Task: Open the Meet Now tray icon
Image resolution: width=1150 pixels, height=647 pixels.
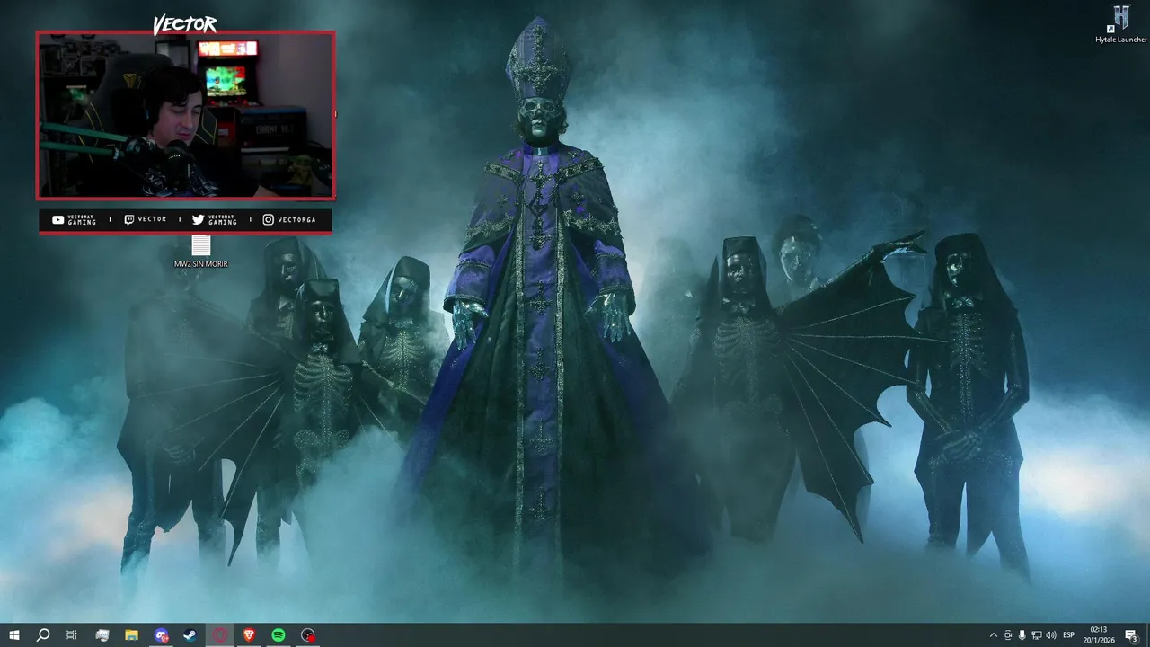Action: point(1008,635)
